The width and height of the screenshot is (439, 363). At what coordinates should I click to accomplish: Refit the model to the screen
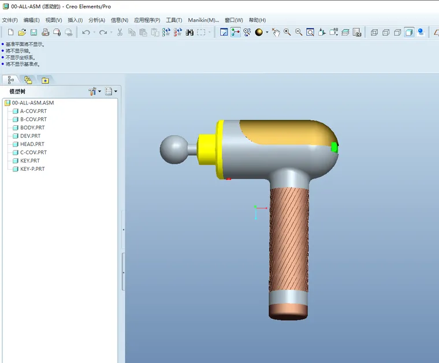point(310,32)
